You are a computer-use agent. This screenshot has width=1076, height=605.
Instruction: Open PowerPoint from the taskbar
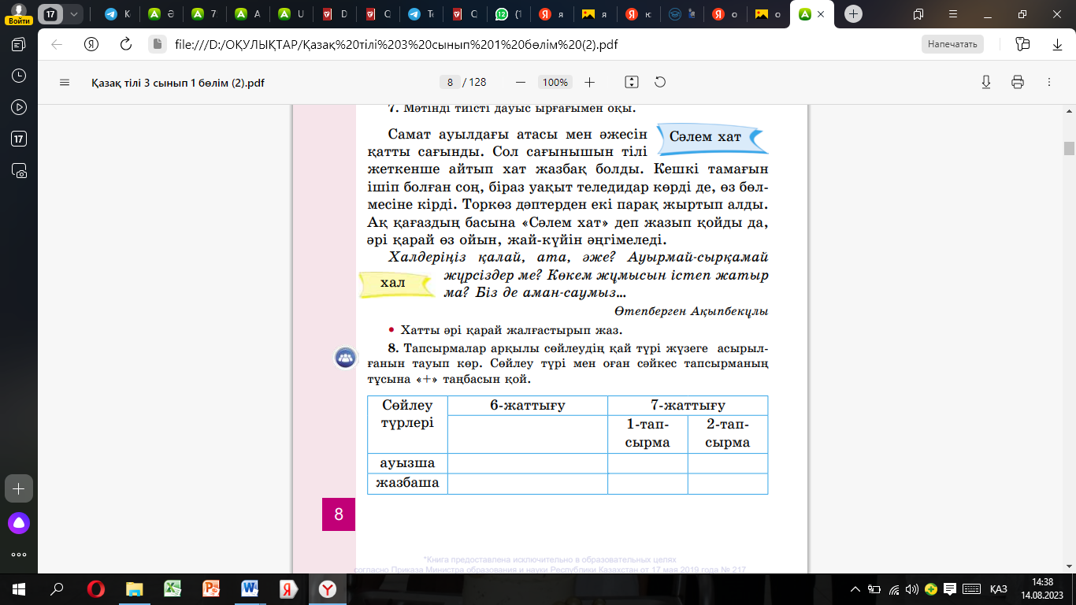[211, 588]
